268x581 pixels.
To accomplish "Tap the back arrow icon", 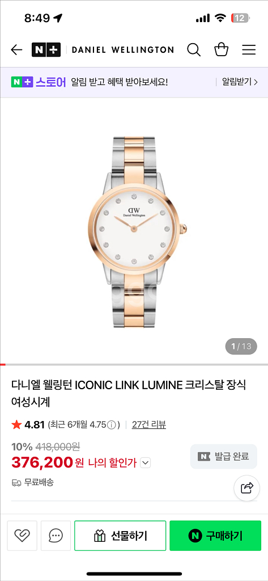I will pyautogui.click(x=16, y=50).
